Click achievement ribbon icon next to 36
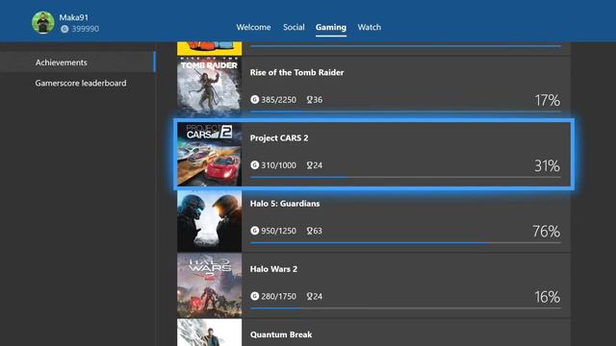 pos(310,100)
